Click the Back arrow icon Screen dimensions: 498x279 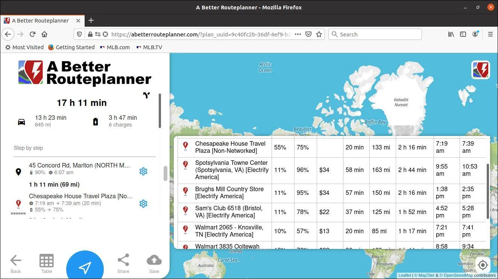tap(15, 260)
